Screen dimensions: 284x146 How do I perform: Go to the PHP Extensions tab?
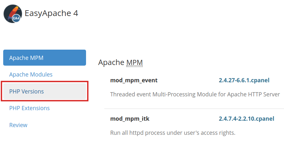[29, 108]
